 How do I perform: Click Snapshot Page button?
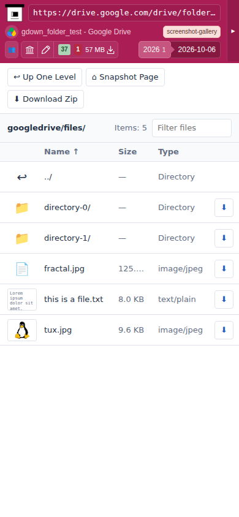click(x=125, y=77)
